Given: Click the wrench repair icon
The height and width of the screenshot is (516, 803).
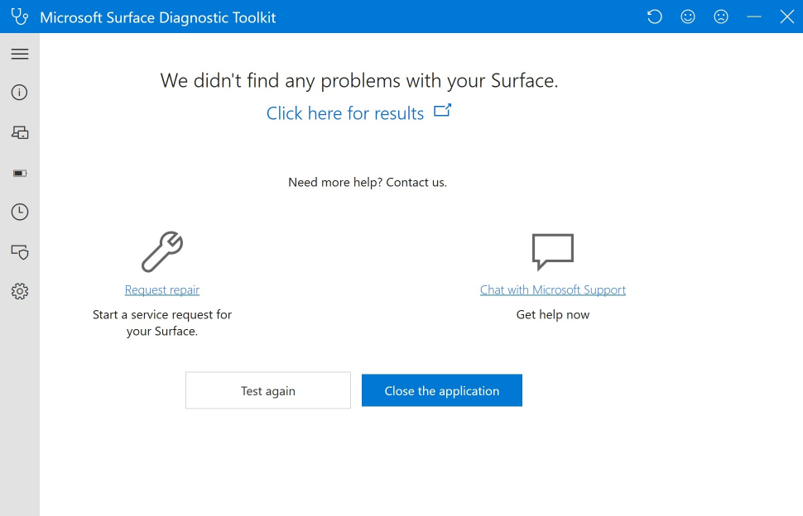Looking at the screenshot, I should 162,251.
